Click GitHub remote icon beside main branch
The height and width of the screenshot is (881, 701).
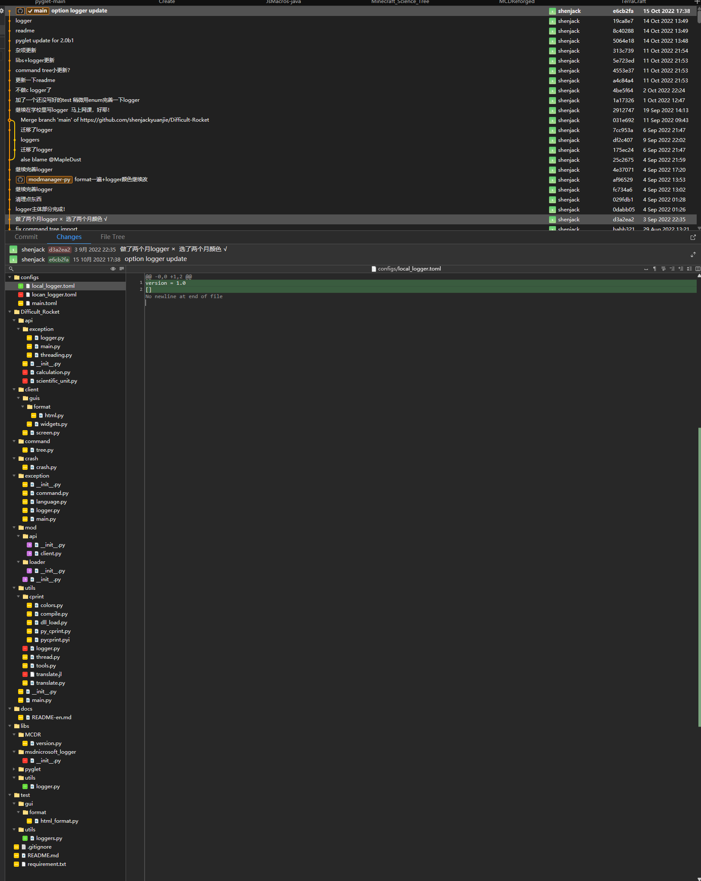[x=20, y=11]
